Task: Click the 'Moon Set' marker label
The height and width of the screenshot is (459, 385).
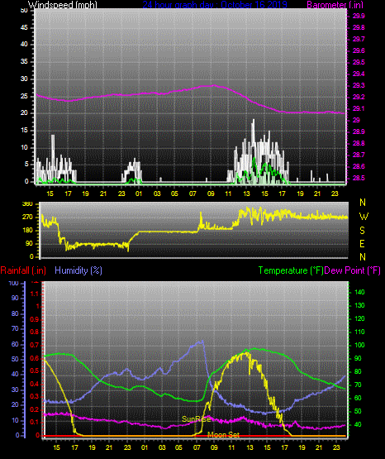Action: point(224,435)
